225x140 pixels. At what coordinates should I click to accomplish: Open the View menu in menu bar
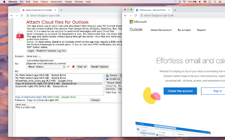35,2
